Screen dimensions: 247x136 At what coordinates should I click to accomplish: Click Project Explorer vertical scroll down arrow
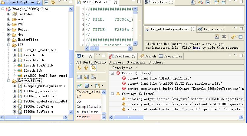coord(71,112)
